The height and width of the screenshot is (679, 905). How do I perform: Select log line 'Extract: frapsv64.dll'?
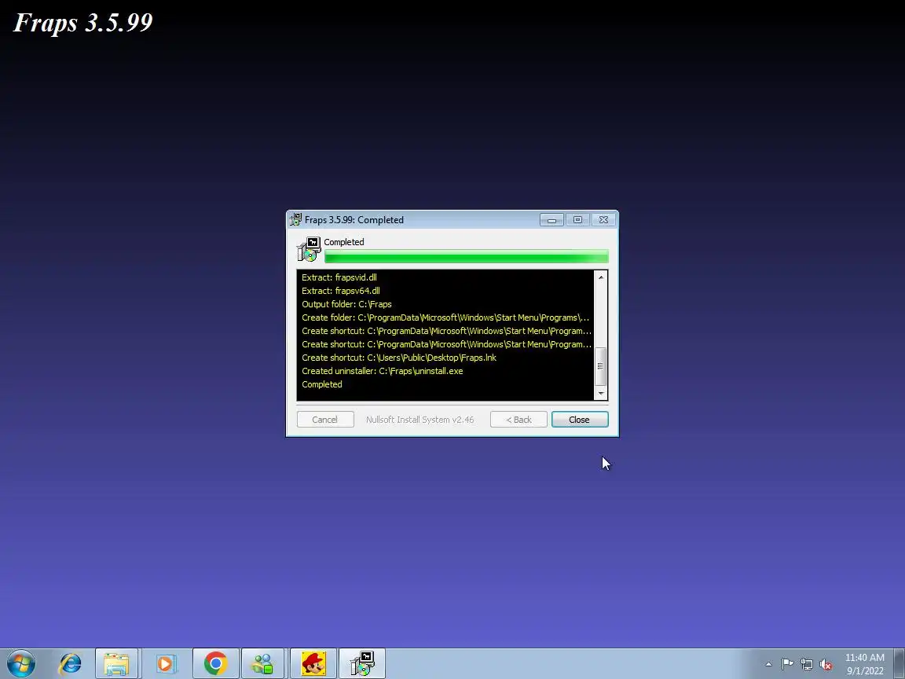340,291
